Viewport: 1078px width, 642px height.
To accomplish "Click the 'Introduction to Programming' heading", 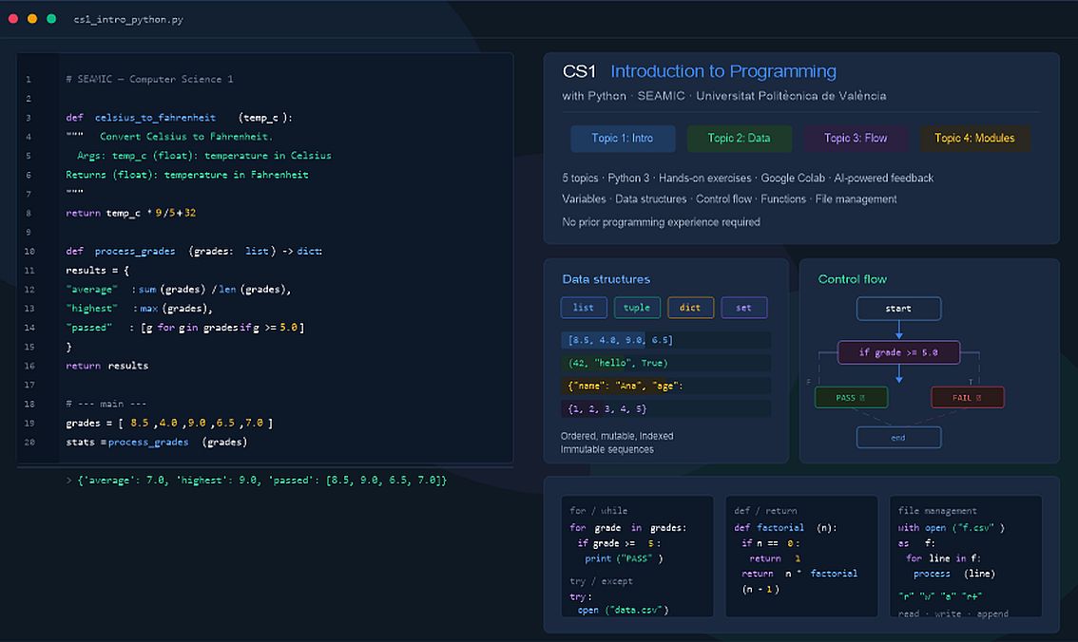I will point(723,71).
